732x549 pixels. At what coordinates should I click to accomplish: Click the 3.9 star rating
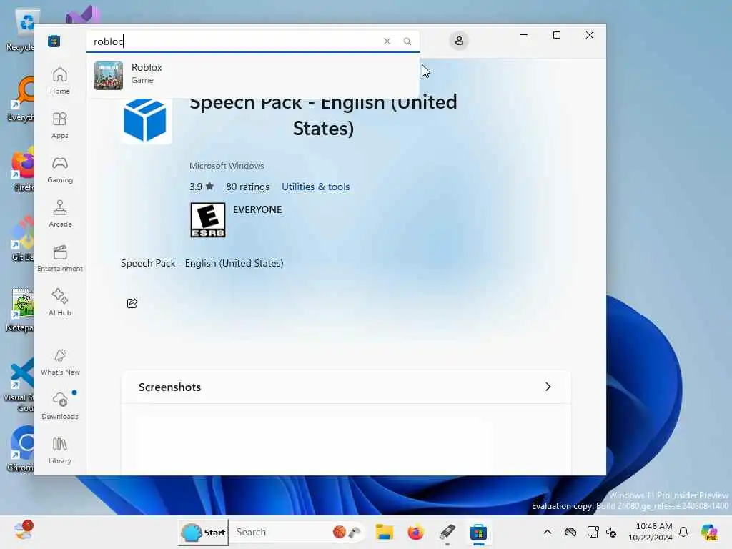(x=201, y=187)
